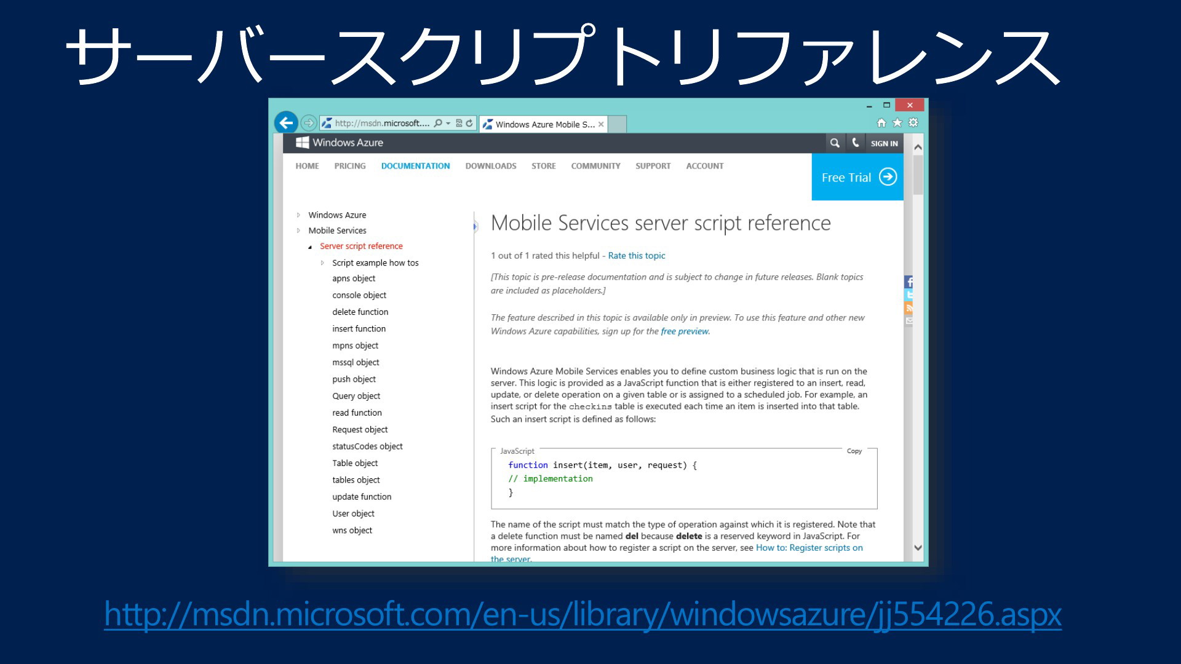
Task: Share page via Twitter icon
Action: click(909, 295)
